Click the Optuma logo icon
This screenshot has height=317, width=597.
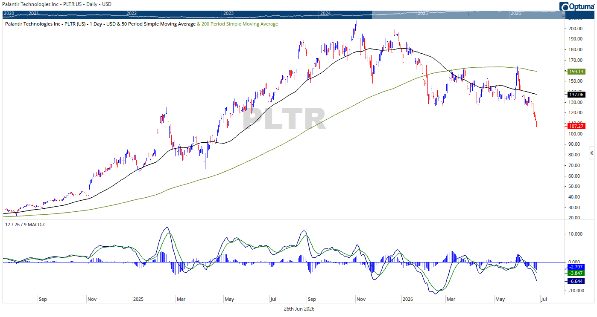[x=565, y=6]
